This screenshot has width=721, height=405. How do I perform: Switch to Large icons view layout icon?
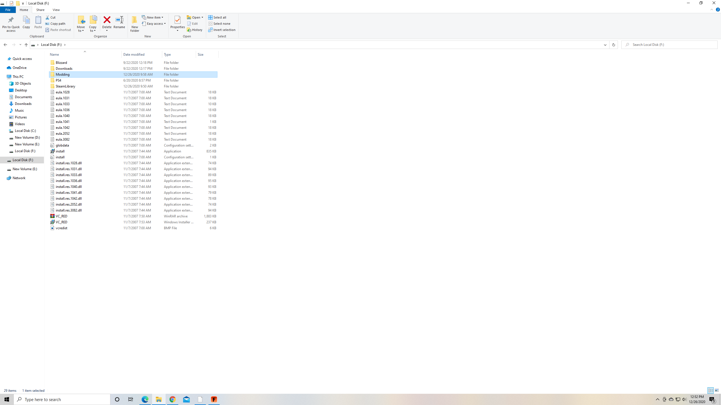click(717, 390)
